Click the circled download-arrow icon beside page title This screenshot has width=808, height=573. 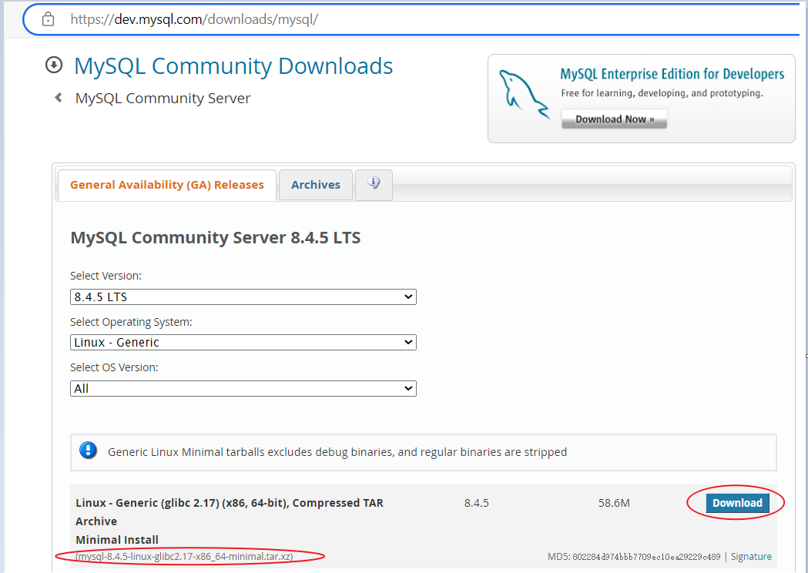coord(54,65)
